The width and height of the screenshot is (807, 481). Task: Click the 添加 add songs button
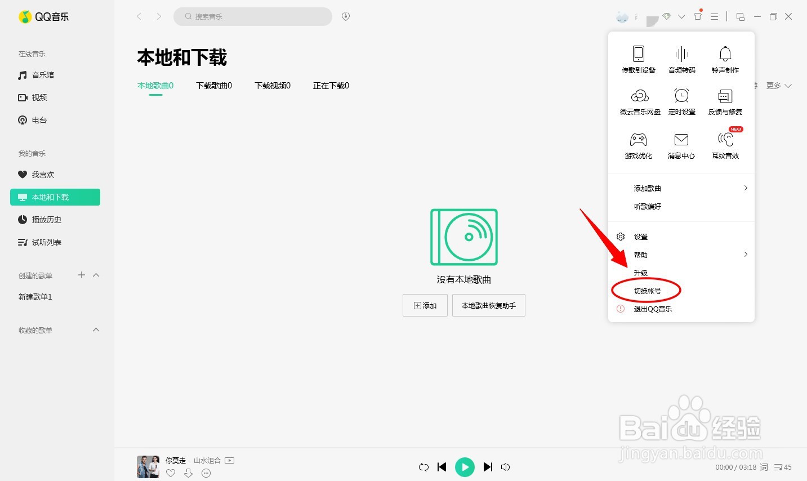pos(425,305)
